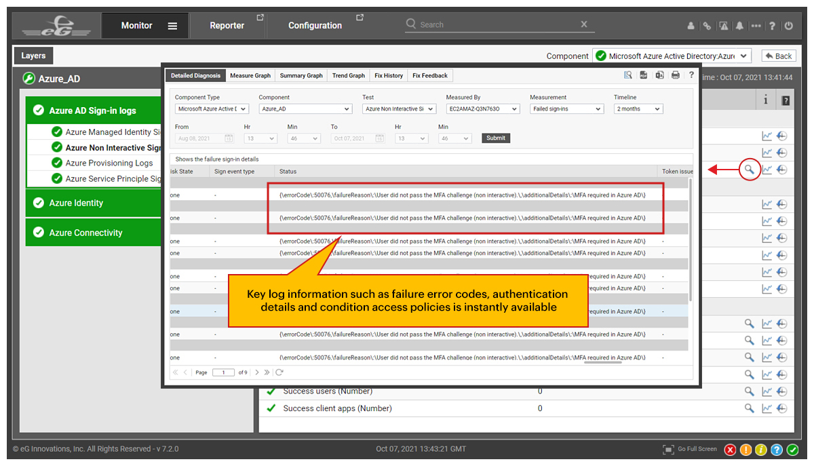The image size is (814, 466).
Task: Click the orange major alarm status icon
Action: 746,450
